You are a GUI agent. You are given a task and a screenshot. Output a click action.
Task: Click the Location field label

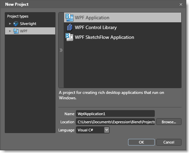coord(67,122)
